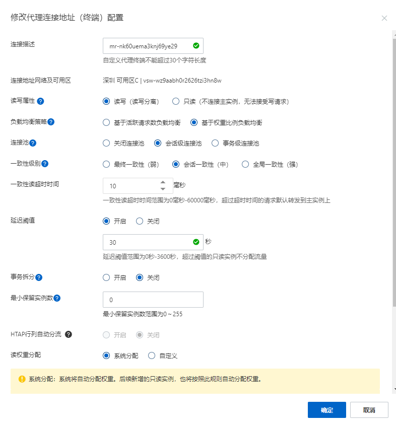
Task: Choose 基于活跃请求数负载均衡 strategy
Action: (106, 122)
